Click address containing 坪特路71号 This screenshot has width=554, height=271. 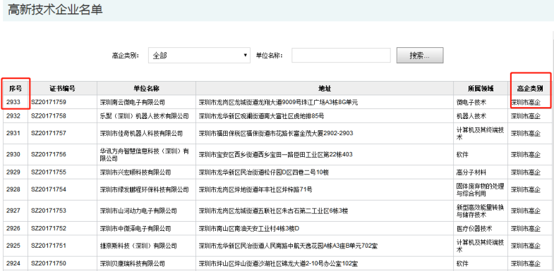pyautogui.click(x=255, y=189)
